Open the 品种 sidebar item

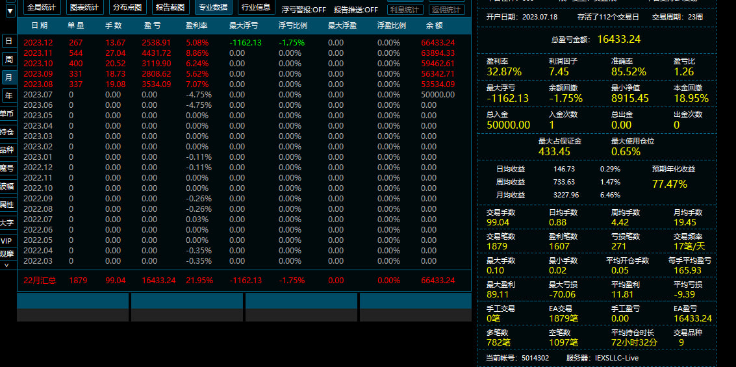[x=7, y=150]
